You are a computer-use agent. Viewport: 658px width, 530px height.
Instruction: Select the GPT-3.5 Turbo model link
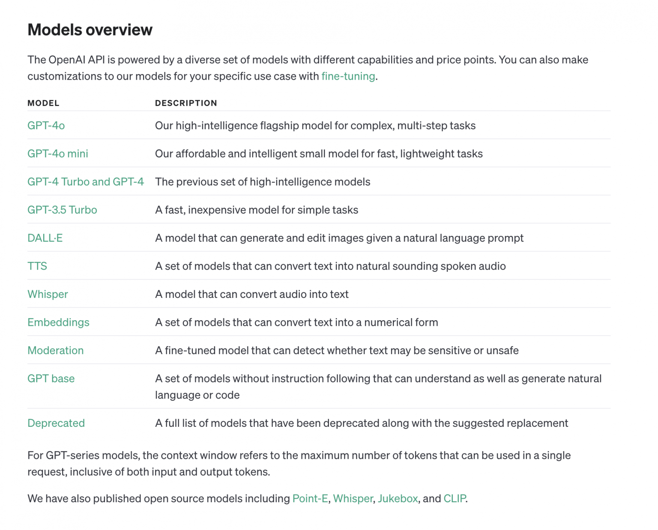[x=62, y=210]
